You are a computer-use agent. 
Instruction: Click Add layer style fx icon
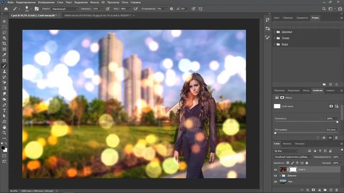308,190
